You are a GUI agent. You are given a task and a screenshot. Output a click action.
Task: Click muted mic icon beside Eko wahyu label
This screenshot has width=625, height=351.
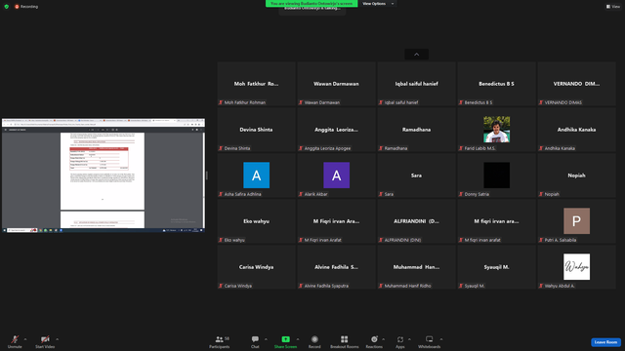pyautogui.click(x=221, y=240)
